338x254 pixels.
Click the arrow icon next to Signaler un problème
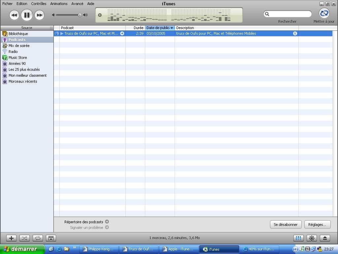click(x=107, y=228)
